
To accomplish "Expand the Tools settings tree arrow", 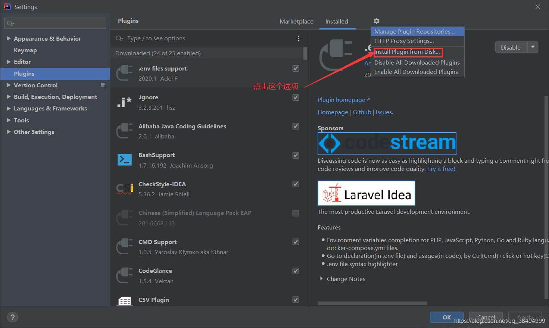I will pos(9,120).
